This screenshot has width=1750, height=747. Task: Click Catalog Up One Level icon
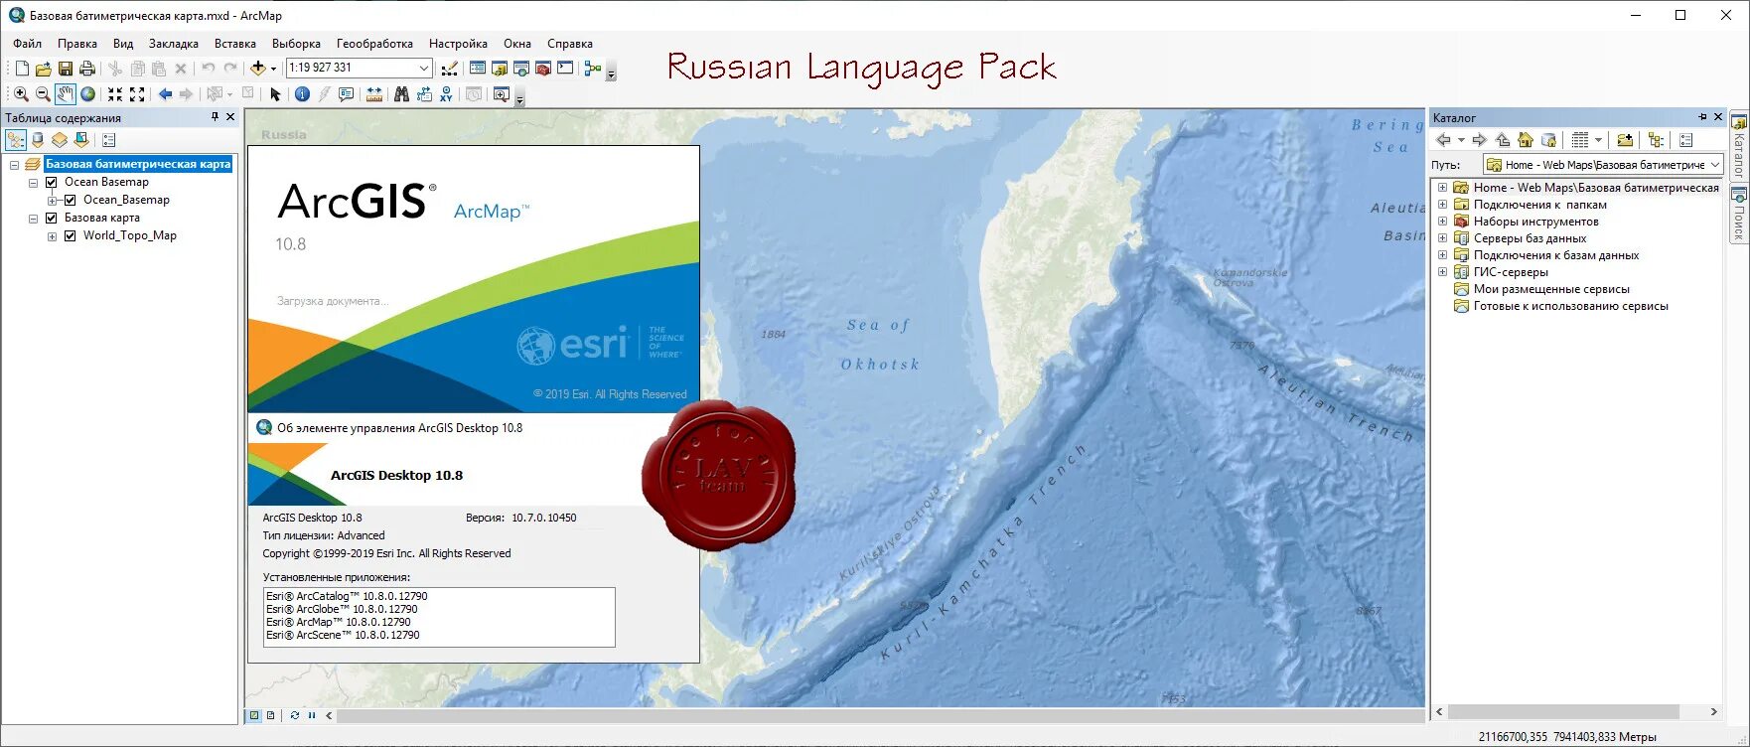click(x=1503, y=140)
